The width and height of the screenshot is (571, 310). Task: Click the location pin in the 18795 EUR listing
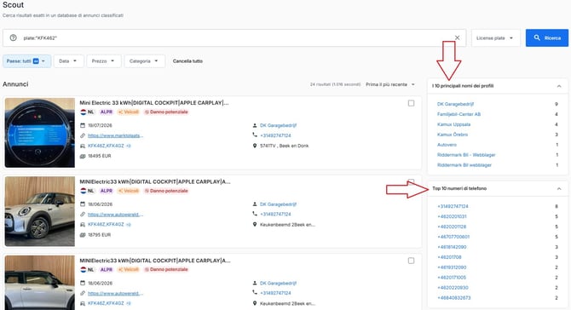point(255,225)
